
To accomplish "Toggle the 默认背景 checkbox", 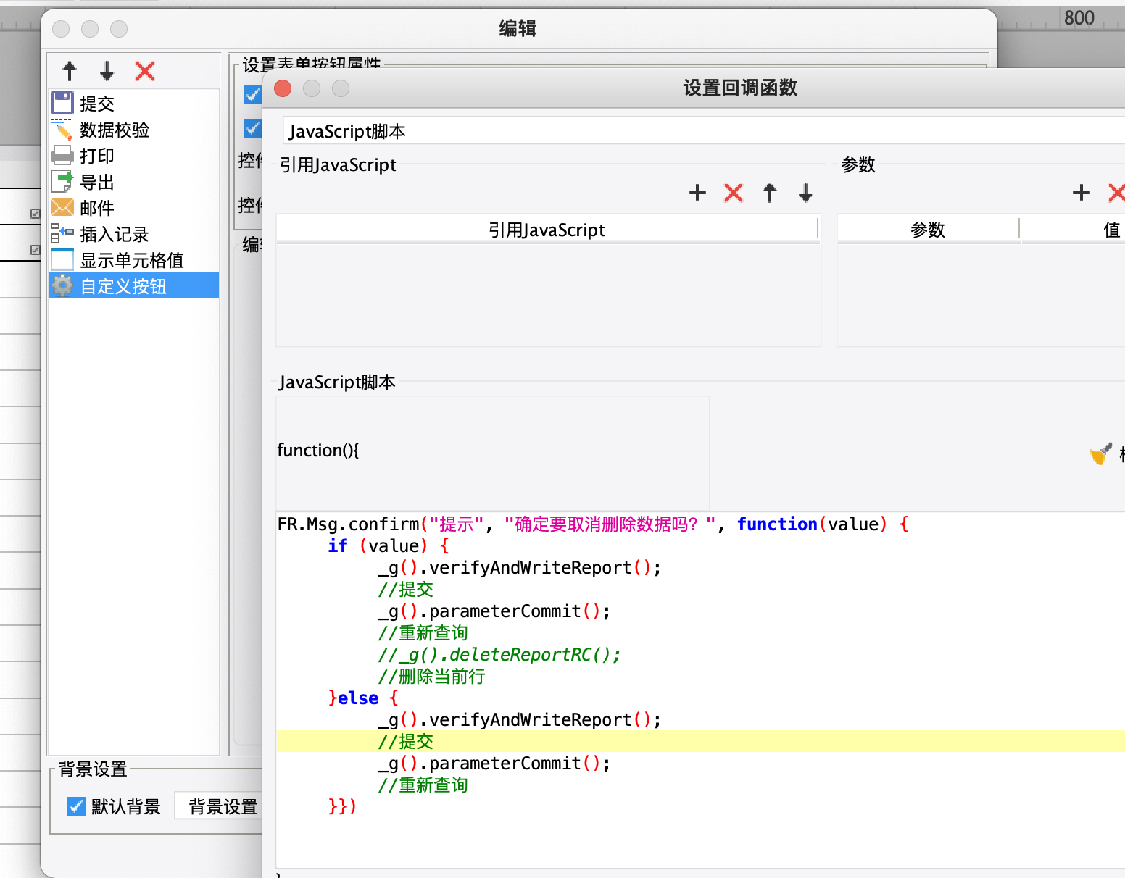I will click(x=76, y=806).
